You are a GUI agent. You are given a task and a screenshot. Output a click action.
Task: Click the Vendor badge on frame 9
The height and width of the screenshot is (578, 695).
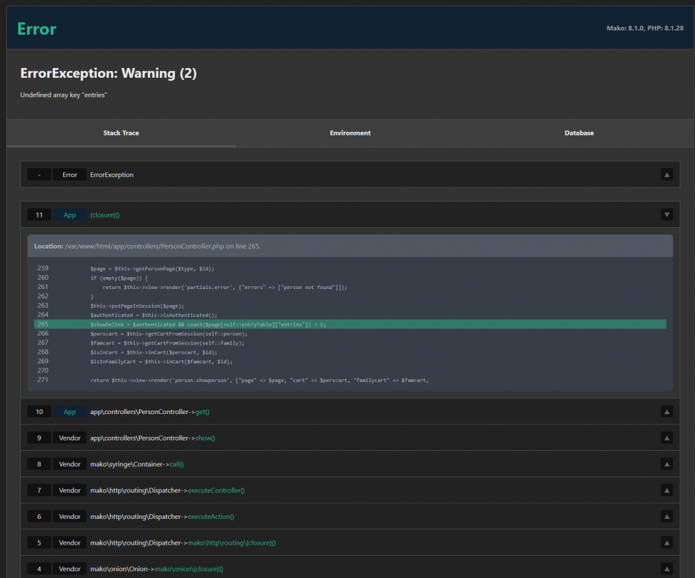69,438
